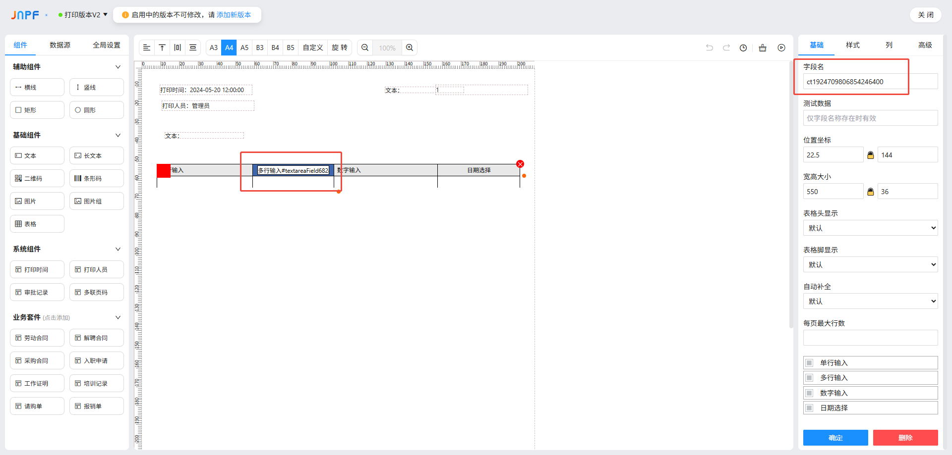
Task: Click the red 删除 button
Action: pyautogui.click(x=905, y=438)
